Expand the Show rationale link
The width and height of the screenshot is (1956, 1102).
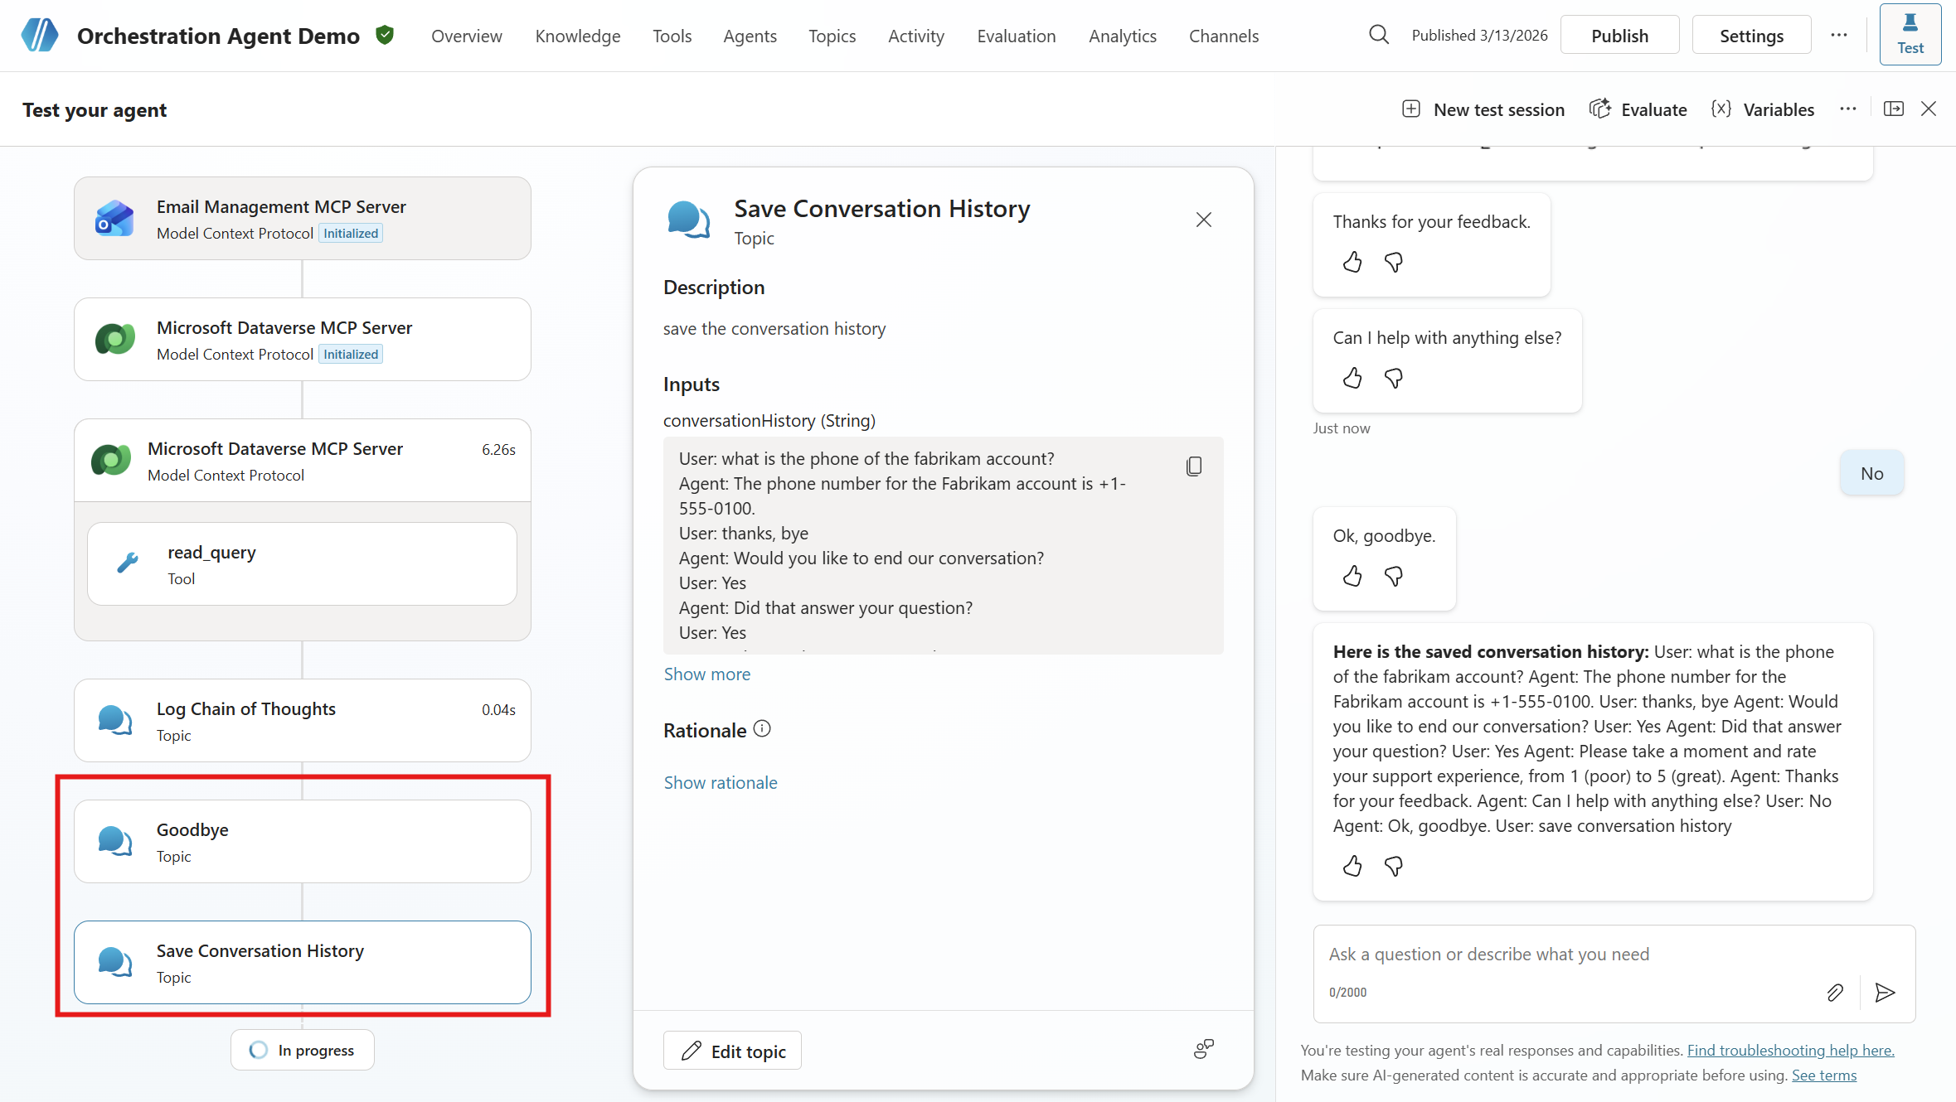720,783
